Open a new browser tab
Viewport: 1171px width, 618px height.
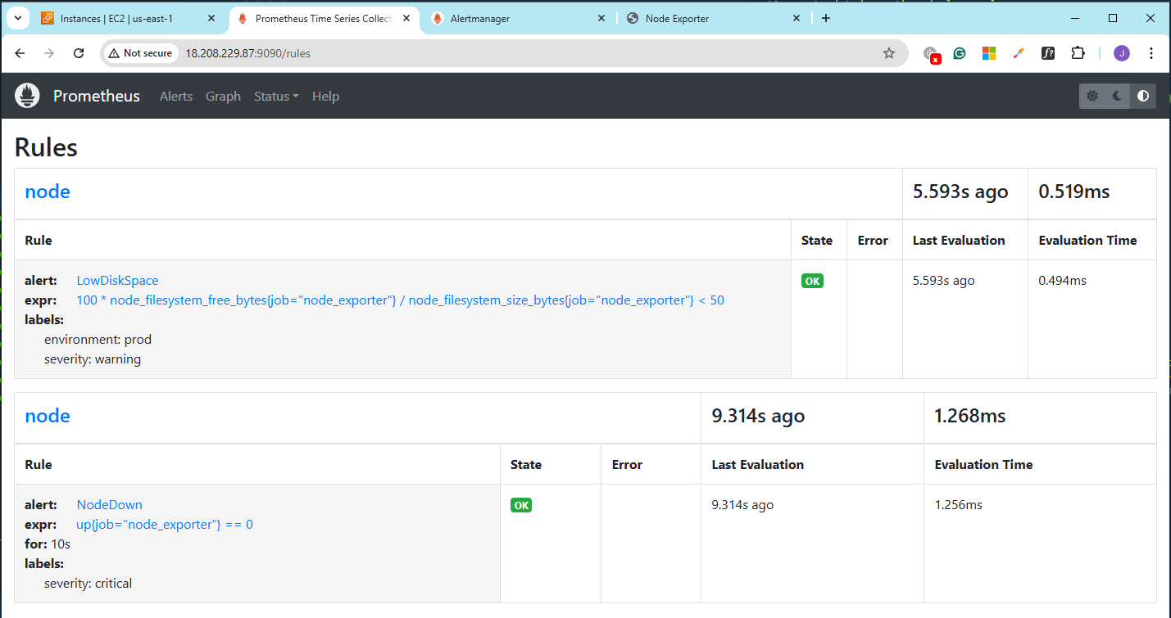click(x=825, y=18)
